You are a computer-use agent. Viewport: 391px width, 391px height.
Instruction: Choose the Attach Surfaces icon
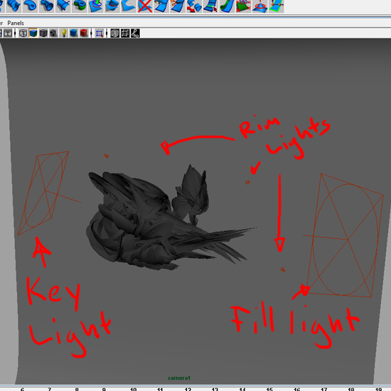161,6
